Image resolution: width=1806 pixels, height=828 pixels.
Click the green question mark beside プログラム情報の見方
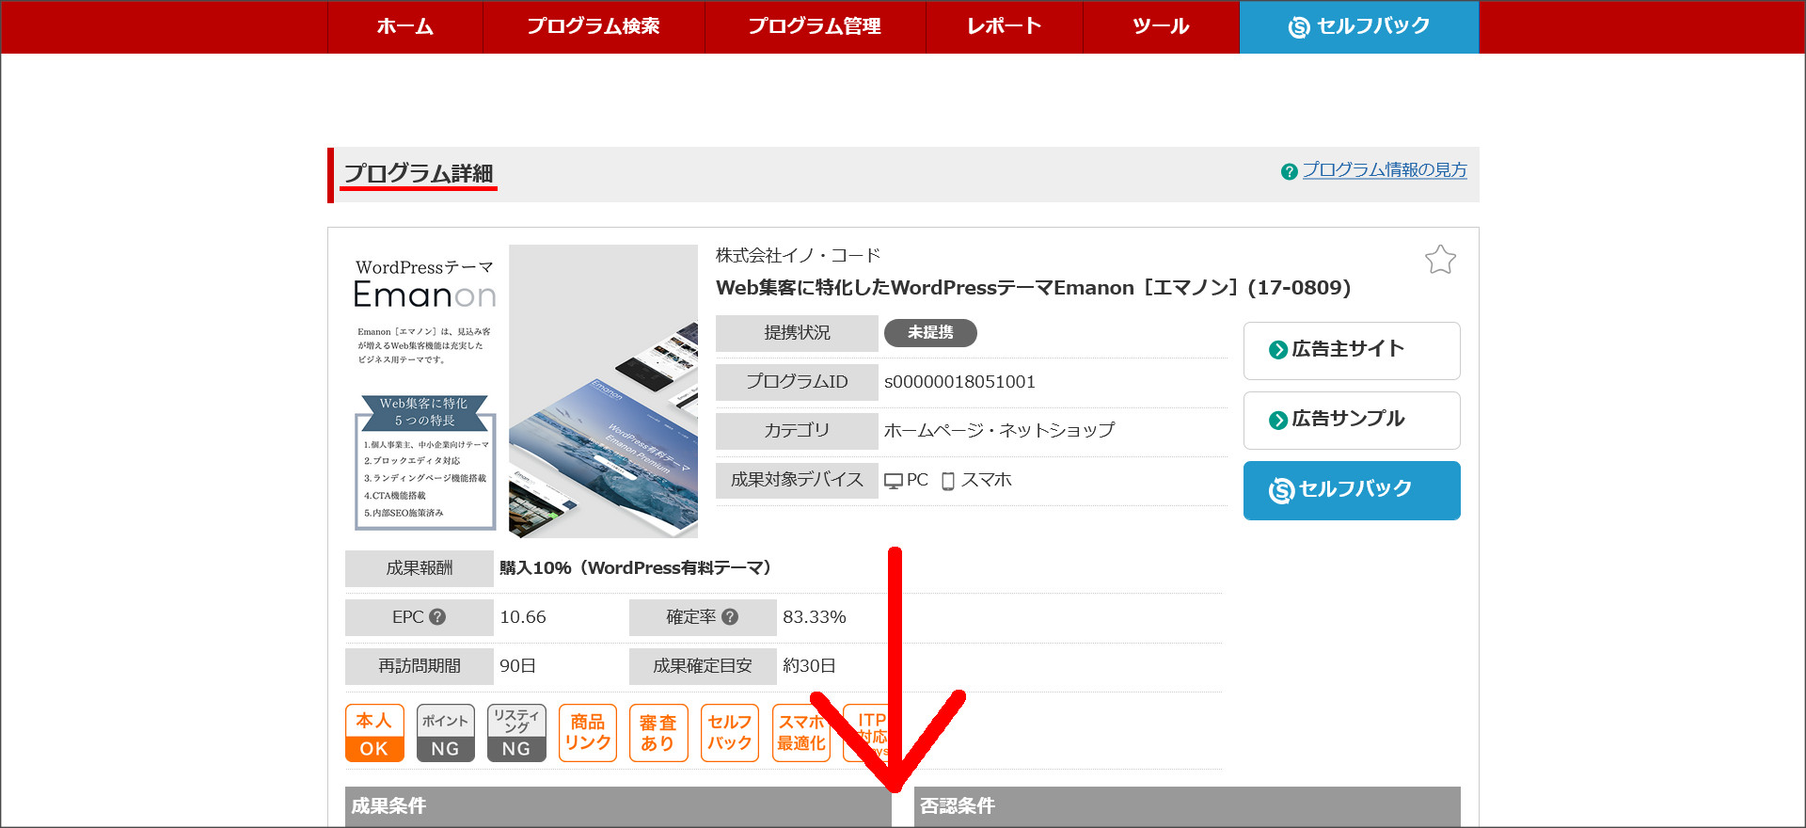pyautogui.click(x=1289, y=171)
